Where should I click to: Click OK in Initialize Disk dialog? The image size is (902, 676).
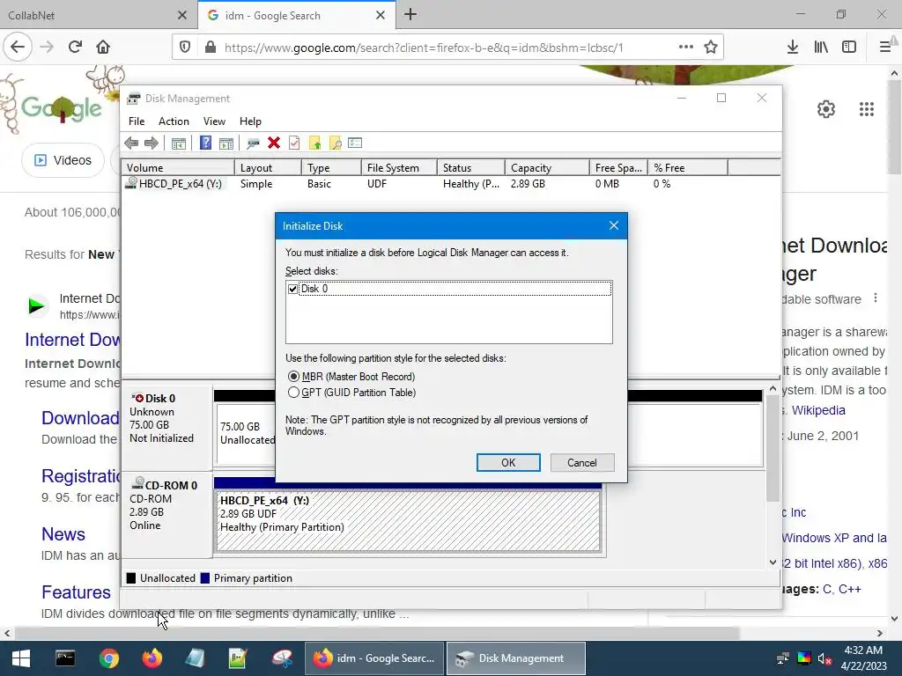click(x=508, y=463)
